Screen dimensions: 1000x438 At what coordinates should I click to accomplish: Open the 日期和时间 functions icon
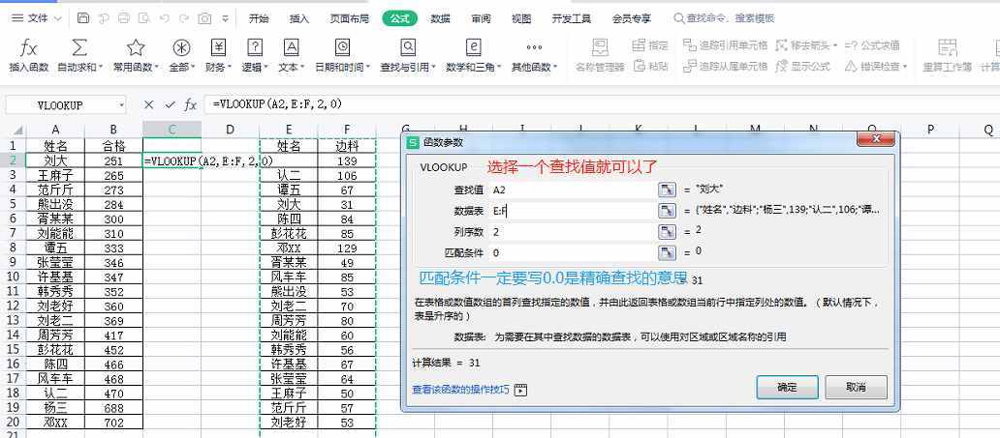(342, 47)
